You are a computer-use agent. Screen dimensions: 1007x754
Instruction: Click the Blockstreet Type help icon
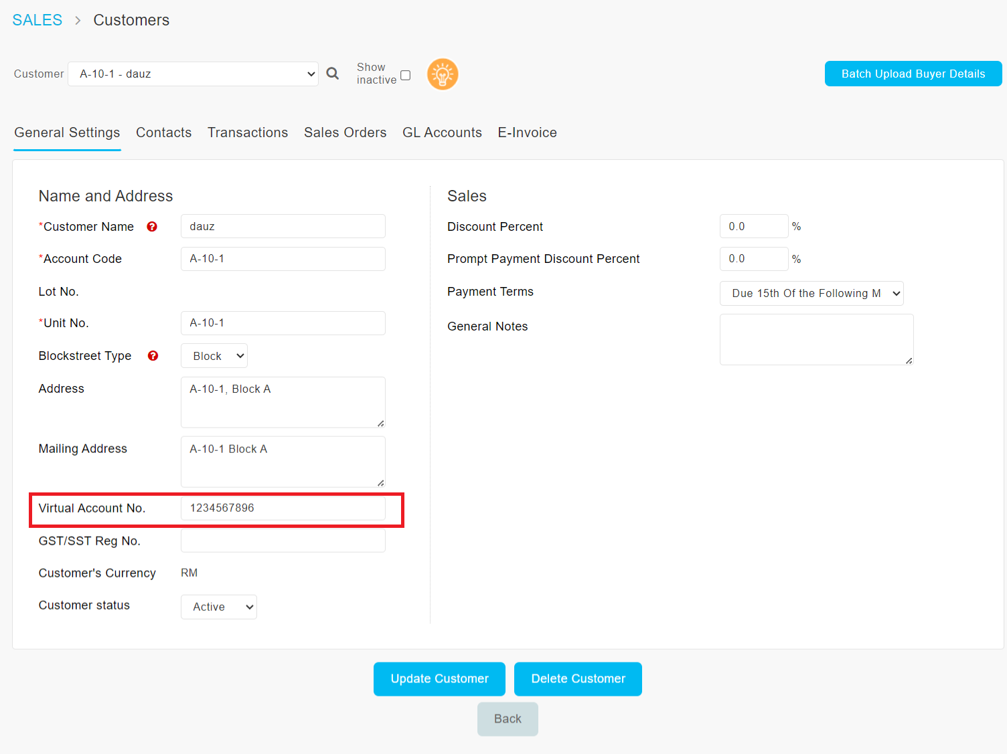point(153,356)
